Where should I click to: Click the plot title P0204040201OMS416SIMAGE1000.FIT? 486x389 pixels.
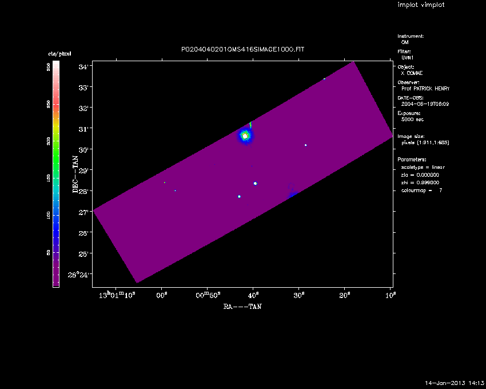pos(242,49)
